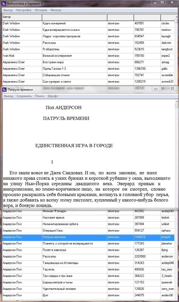The image size is (179, 302).
Task: Select the Все грани мира row
Action: point(88,62)
